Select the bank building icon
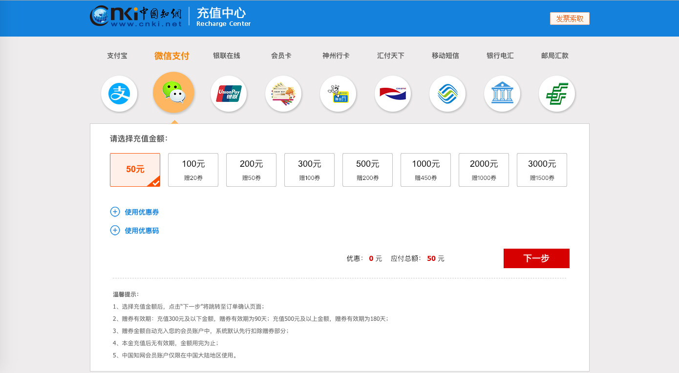The height and width of the screenshot is (373, 679). 502,94
